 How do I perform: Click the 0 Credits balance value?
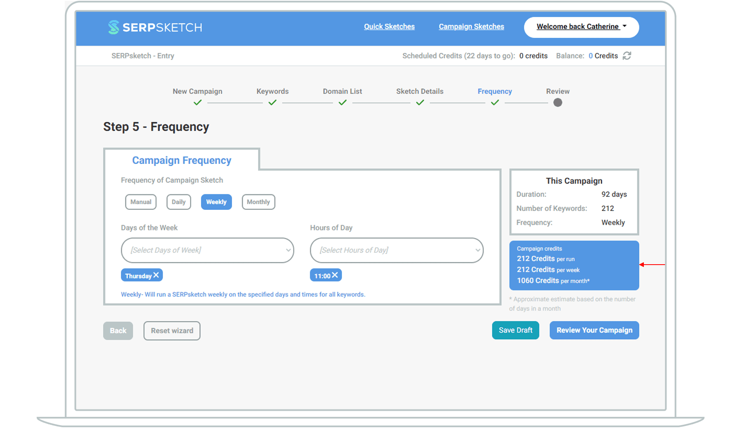click(x=603, y=56)
